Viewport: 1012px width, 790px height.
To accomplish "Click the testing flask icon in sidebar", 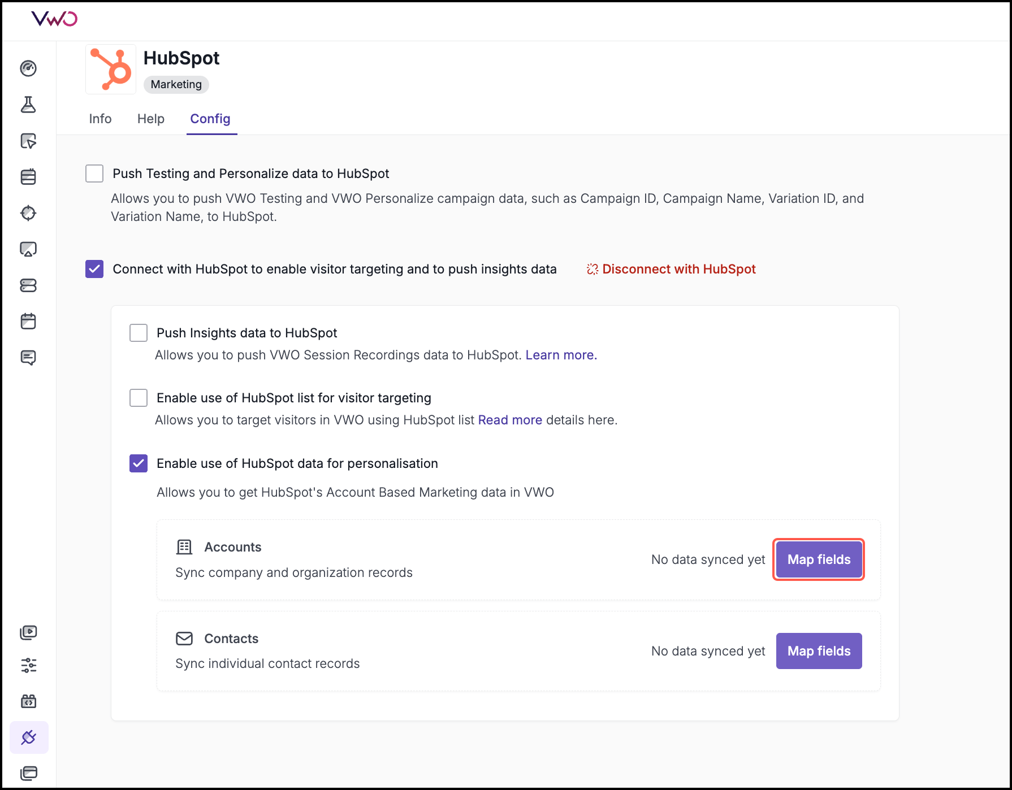I will click(x=28, y=105).
